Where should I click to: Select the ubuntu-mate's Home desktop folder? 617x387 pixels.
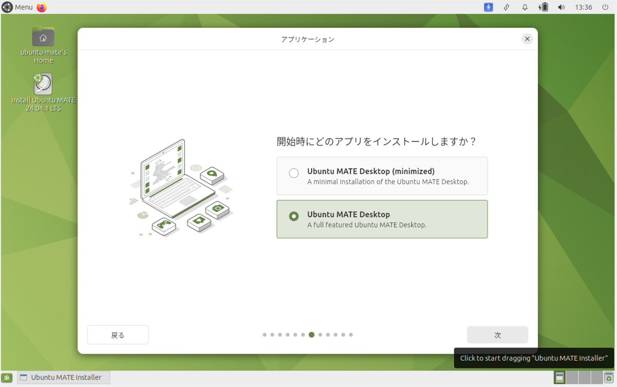coord(43,45)
